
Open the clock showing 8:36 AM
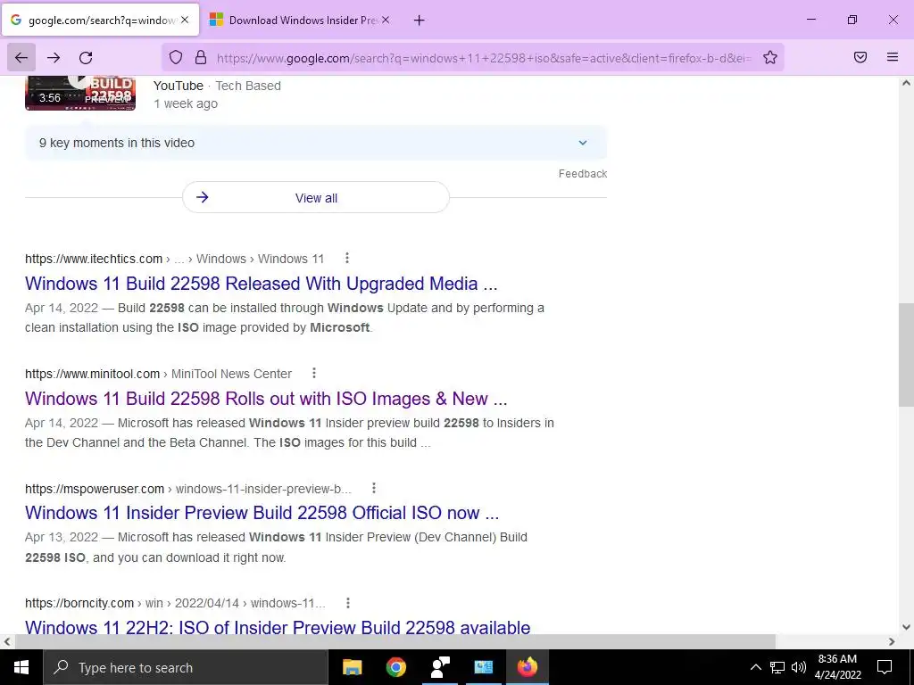(837, 667)
